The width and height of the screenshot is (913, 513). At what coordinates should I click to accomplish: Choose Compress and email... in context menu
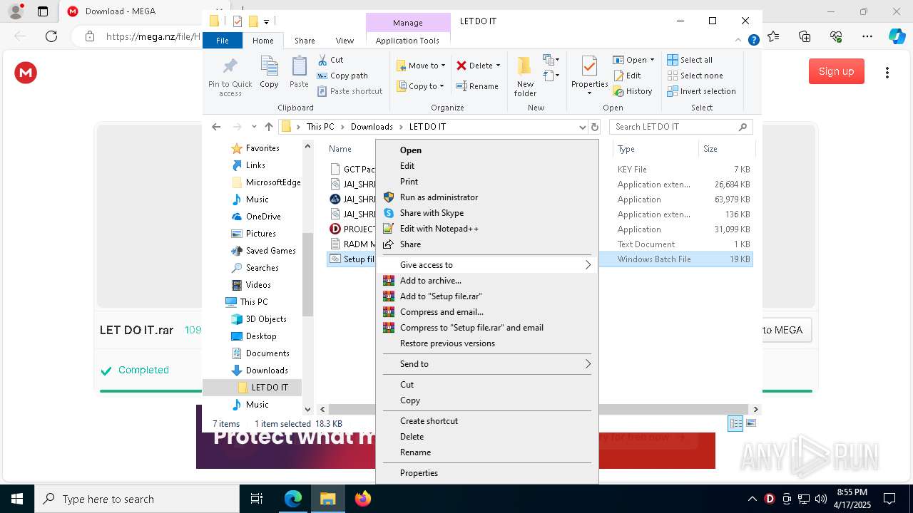tap(487, 312)
